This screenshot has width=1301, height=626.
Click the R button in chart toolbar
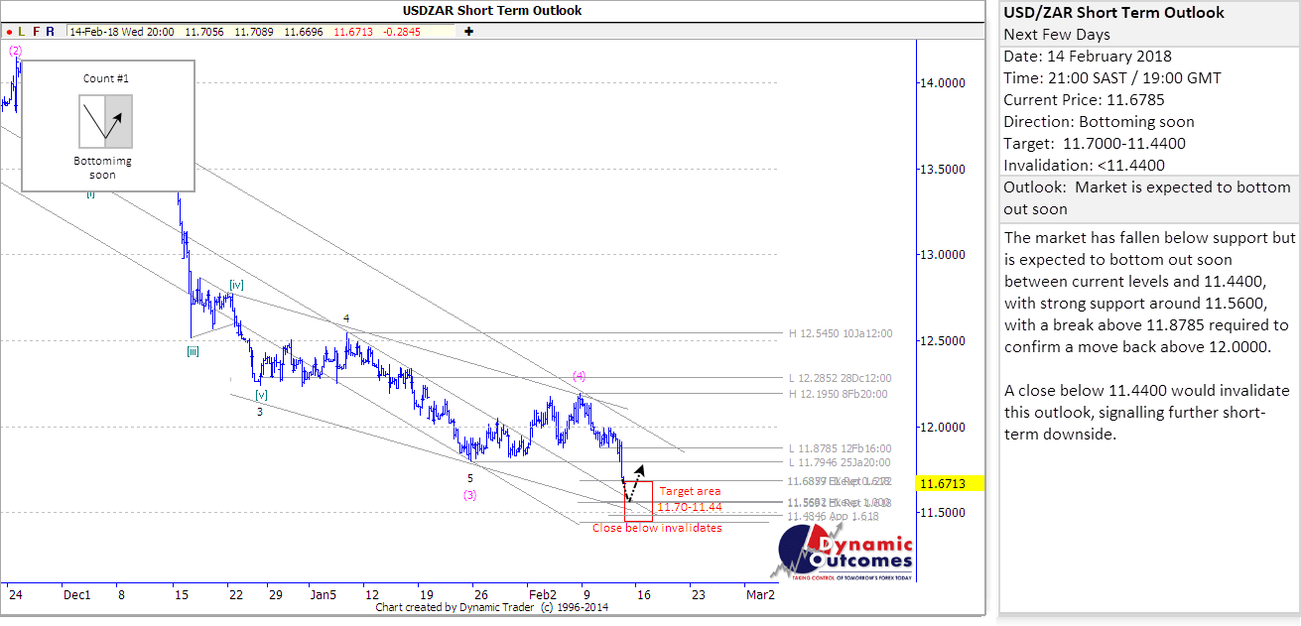(51, 32)
